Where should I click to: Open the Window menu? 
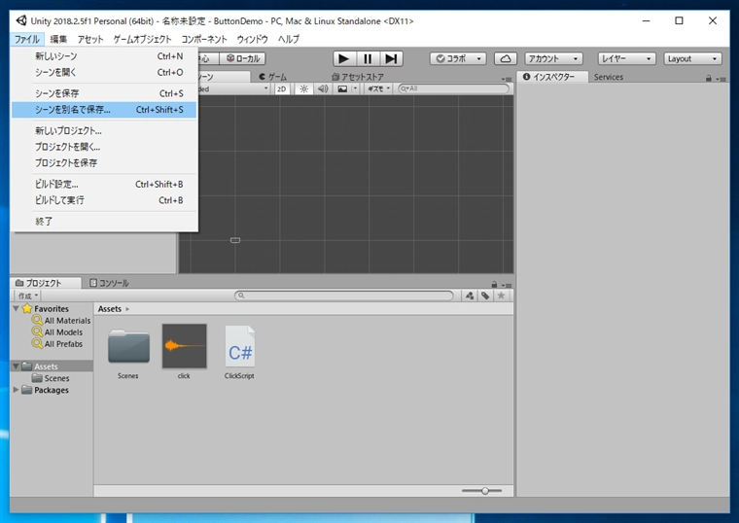click(x=252, y=39)
